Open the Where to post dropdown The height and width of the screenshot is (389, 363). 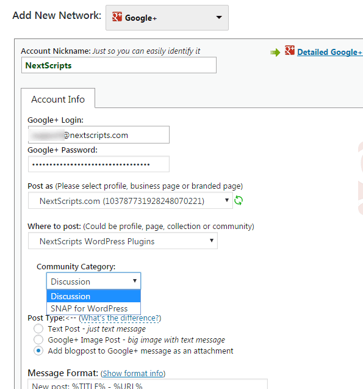pos(123,241)
